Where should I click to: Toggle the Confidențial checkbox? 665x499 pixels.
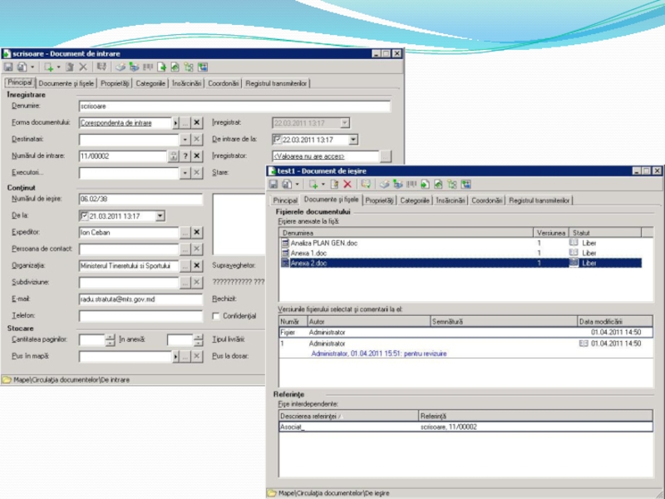click(x=216, y=316)
